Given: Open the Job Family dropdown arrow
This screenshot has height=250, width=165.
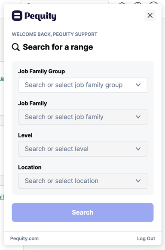Looking at the screenshot, I should (x=138, y=117).
